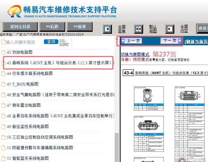Click the BD05 five-pin connector diagram
The width and height of the screenshot is (208, 162).
coord(148,125)
